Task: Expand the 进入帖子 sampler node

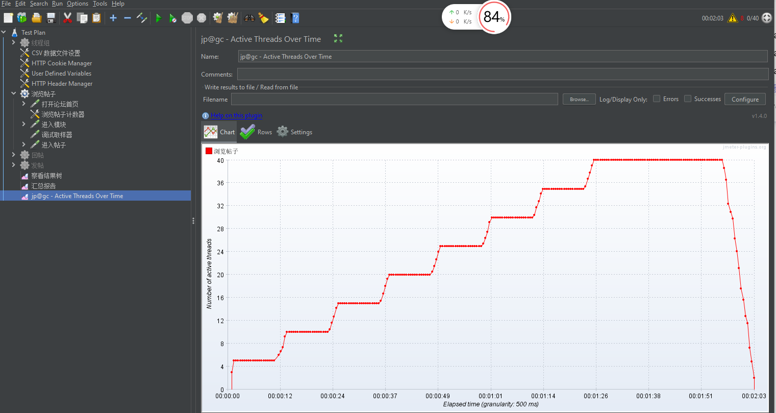Action: (24, 144)
